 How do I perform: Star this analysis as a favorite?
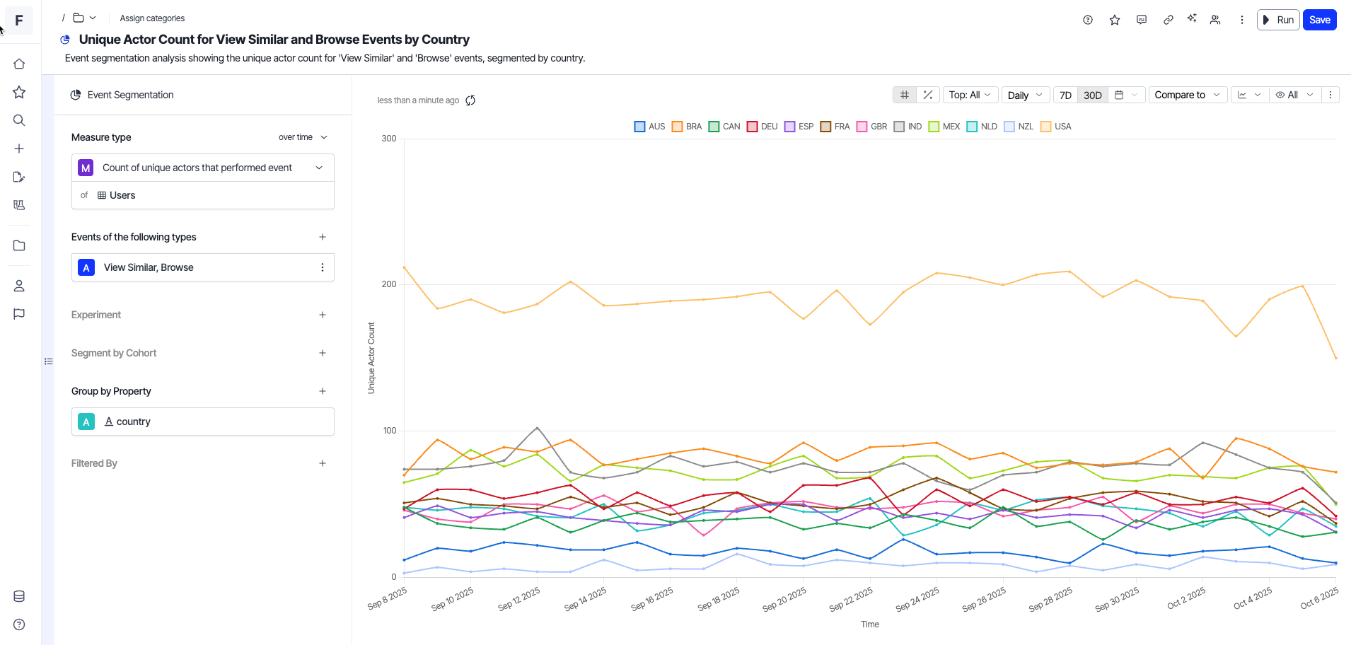pos(1115,20)
